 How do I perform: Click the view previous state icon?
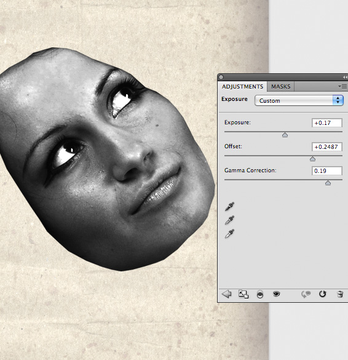306,294
